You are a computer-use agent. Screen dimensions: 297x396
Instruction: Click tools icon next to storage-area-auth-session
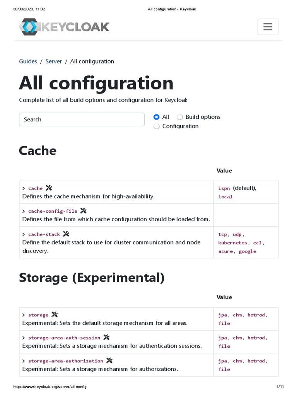(107, 338)
